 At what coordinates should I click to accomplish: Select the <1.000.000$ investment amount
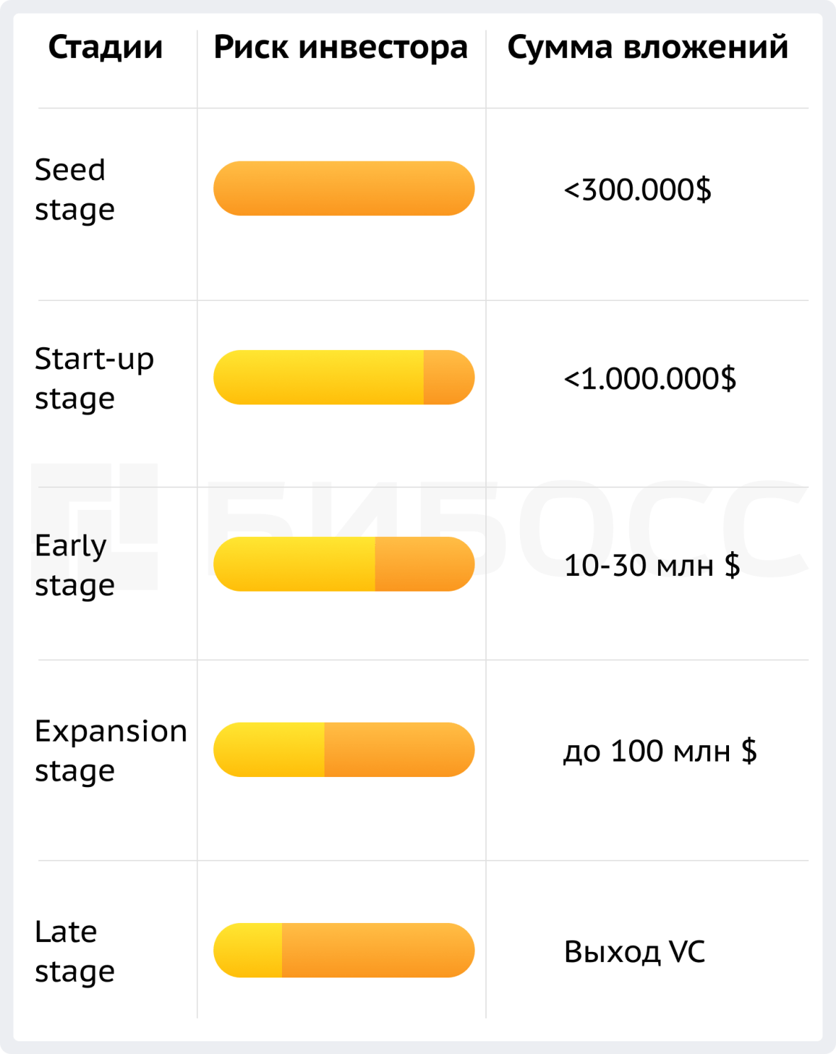tap(650, 379)
